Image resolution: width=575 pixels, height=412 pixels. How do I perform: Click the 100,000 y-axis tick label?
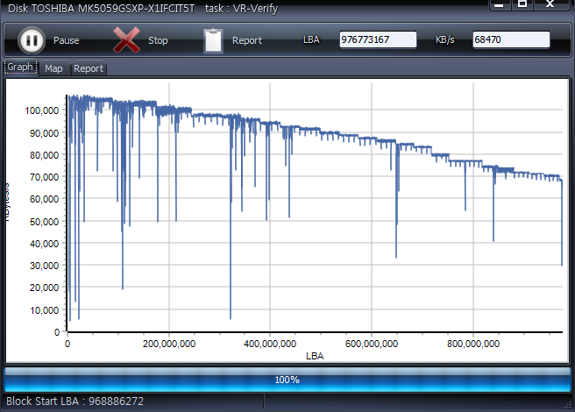click(42, 110)
